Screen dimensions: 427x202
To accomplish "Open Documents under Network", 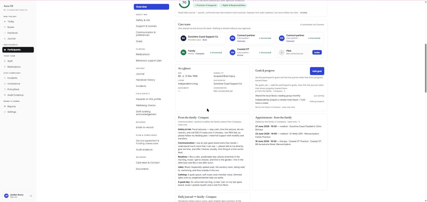I will coord(142,169).
